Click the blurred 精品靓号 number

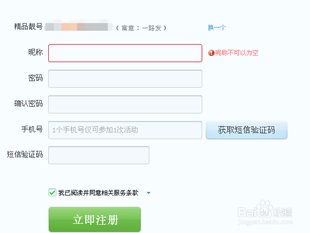(x=79, y=26)
